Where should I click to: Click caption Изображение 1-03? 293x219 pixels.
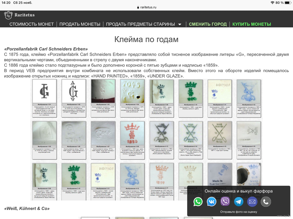click(x=103, y=105)
